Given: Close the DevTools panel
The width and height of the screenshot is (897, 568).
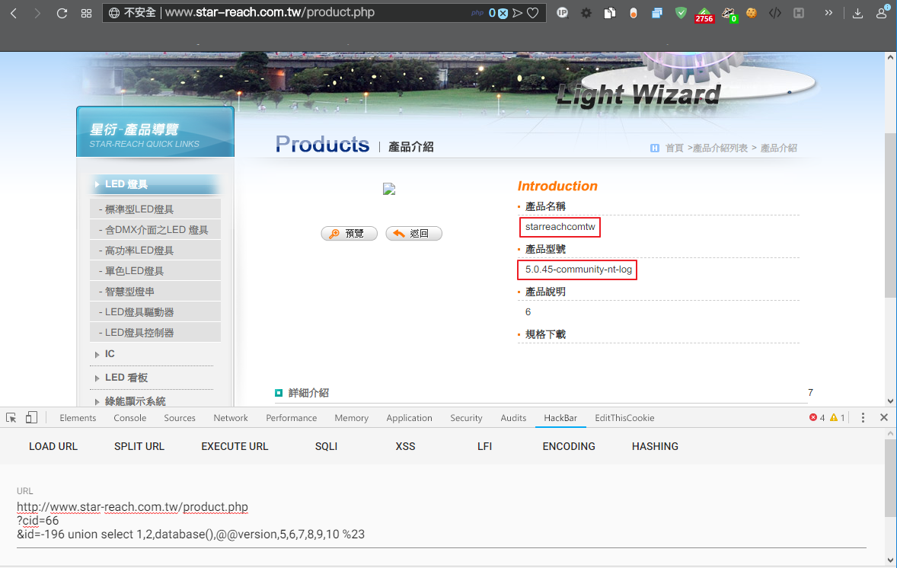Looking at the screenshot, I should [884, 417].
